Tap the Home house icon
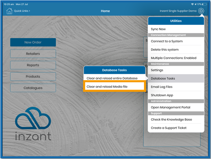Screen dimensions: 211x159 (9, 11)
